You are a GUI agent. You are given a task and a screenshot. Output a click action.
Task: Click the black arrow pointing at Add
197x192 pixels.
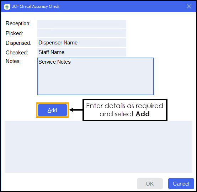[76, 110]
